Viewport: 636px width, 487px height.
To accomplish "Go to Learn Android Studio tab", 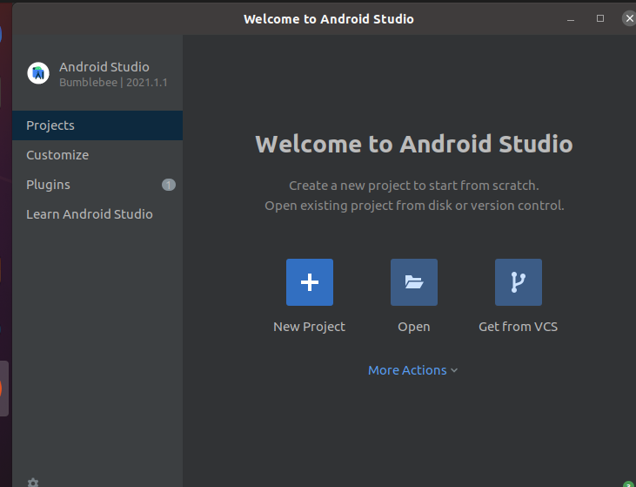I will pyautogui.click(x=97, y=214).
